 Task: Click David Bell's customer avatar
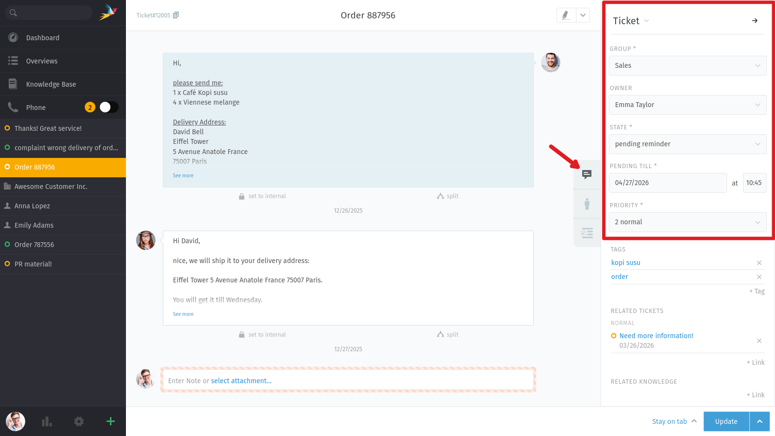(551, 62)
